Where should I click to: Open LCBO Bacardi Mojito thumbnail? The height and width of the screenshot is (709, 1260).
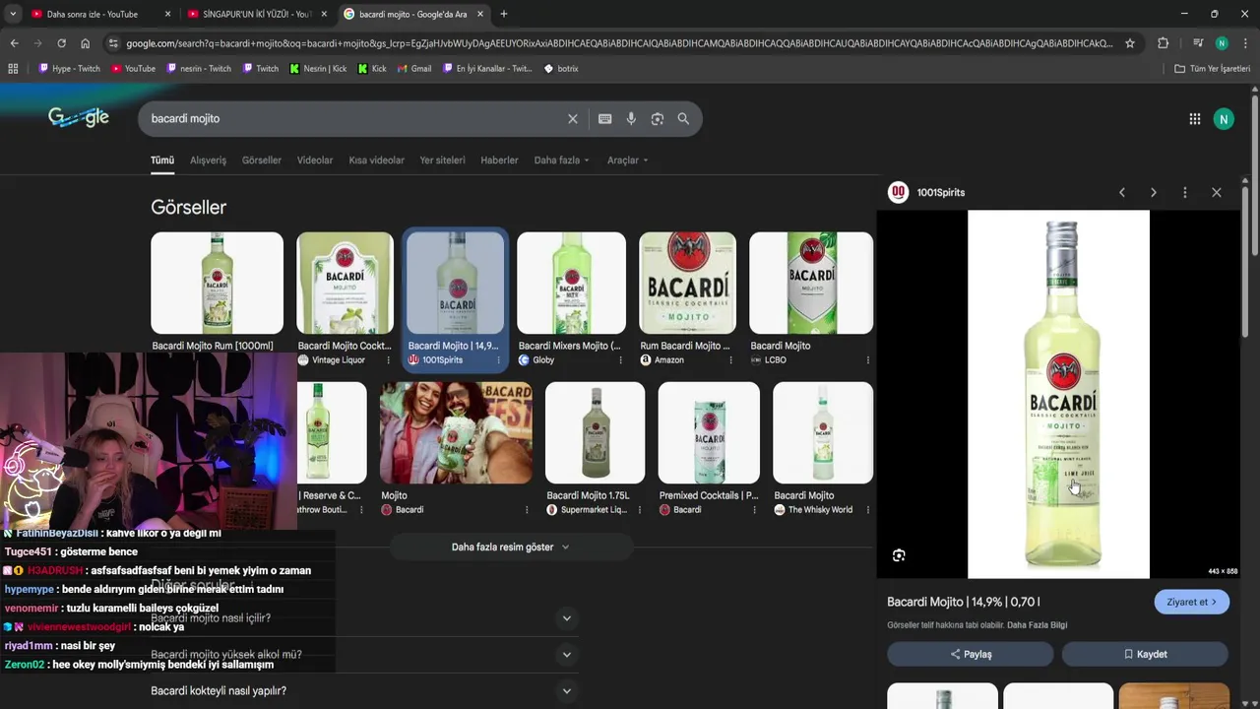[811, 284]
